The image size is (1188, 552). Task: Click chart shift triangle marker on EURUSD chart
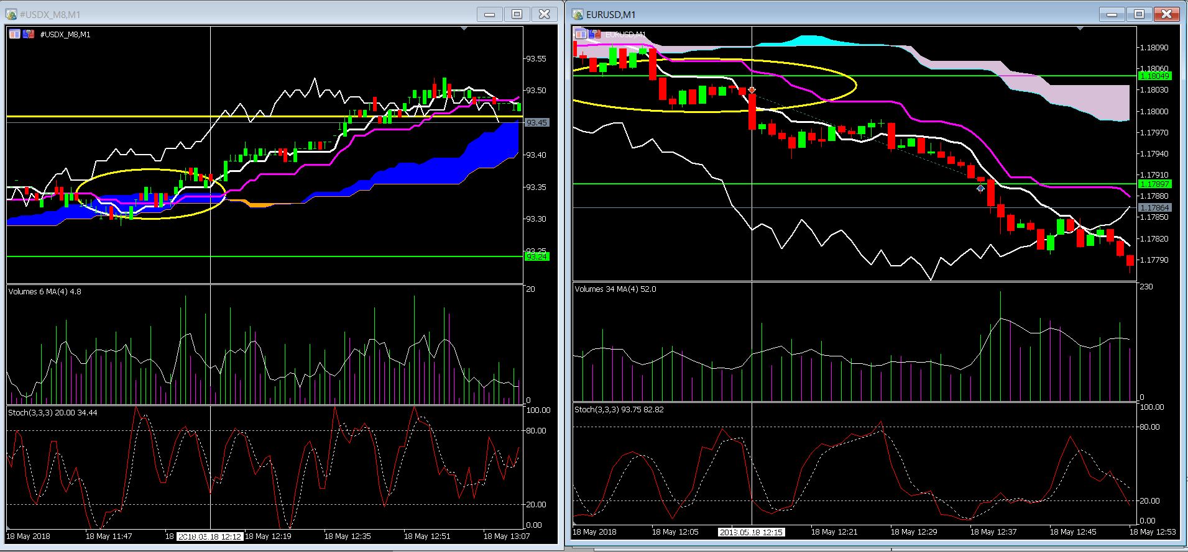pos(1080,29)
